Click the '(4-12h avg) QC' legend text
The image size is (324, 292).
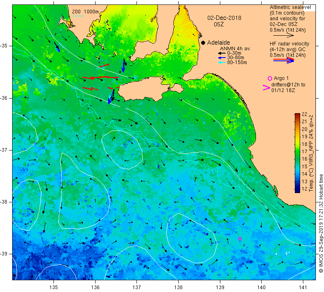tap(288, 49)
